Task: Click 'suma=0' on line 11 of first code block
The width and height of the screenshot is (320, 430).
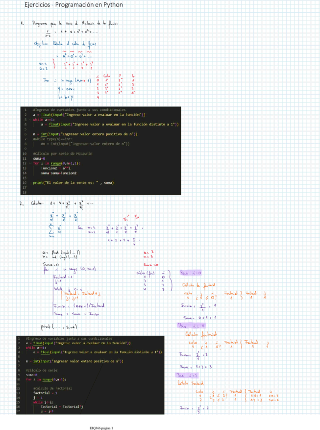Action: click(x=39, y=158)
